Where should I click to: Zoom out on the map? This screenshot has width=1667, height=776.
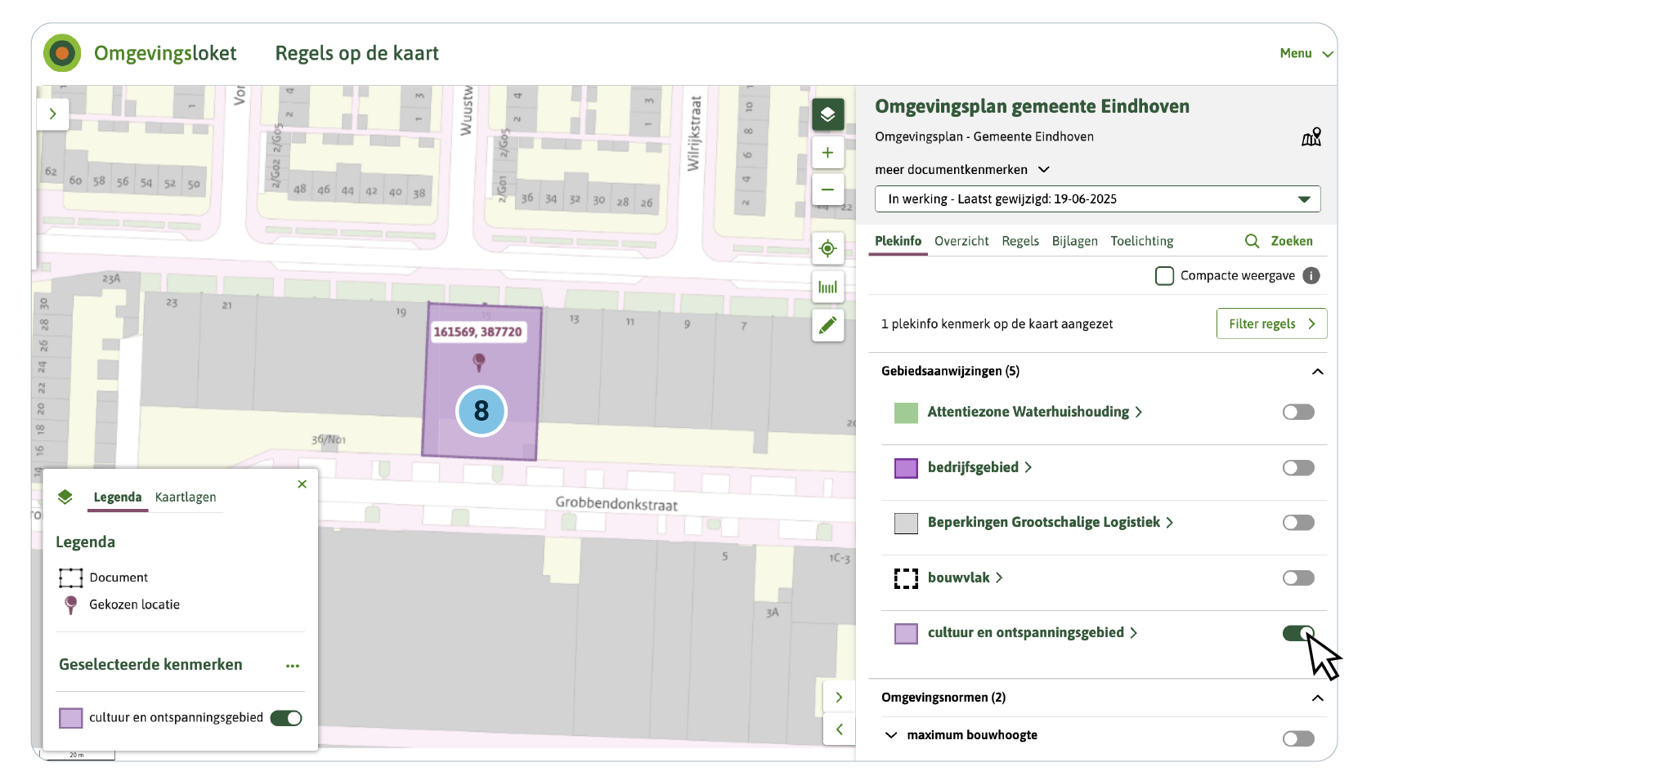pyautogui.click(x=827, y=190)
